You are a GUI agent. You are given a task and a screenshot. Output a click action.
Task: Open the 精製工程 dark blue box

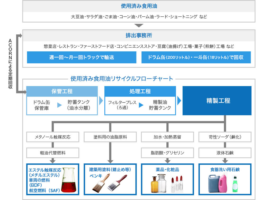(217, 100)
